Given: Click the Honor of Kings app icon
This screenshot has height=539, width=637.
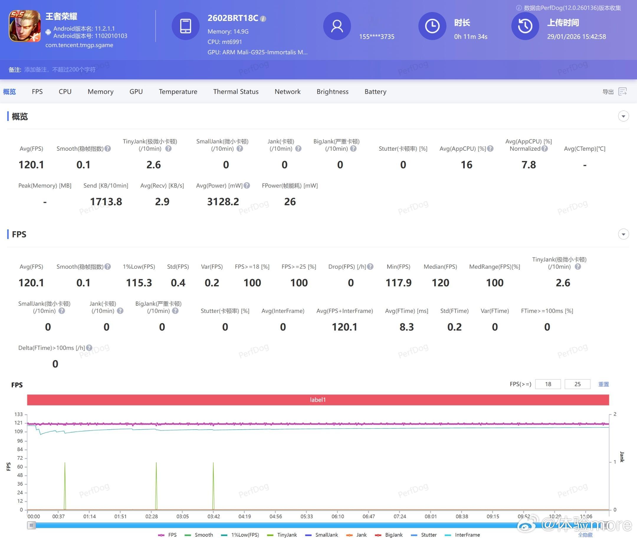Looking at the screenshot, I should click(24, 26).
